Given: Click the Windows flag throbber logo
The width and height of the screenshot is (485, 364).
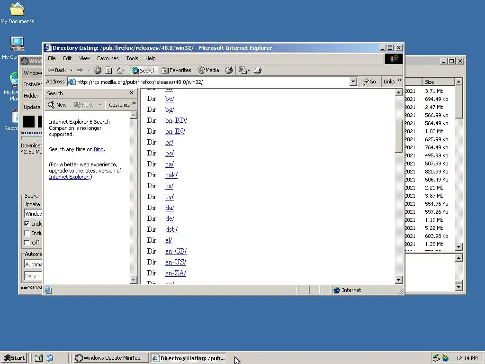Looking at the screenshot, I should [x=394, y=58].
